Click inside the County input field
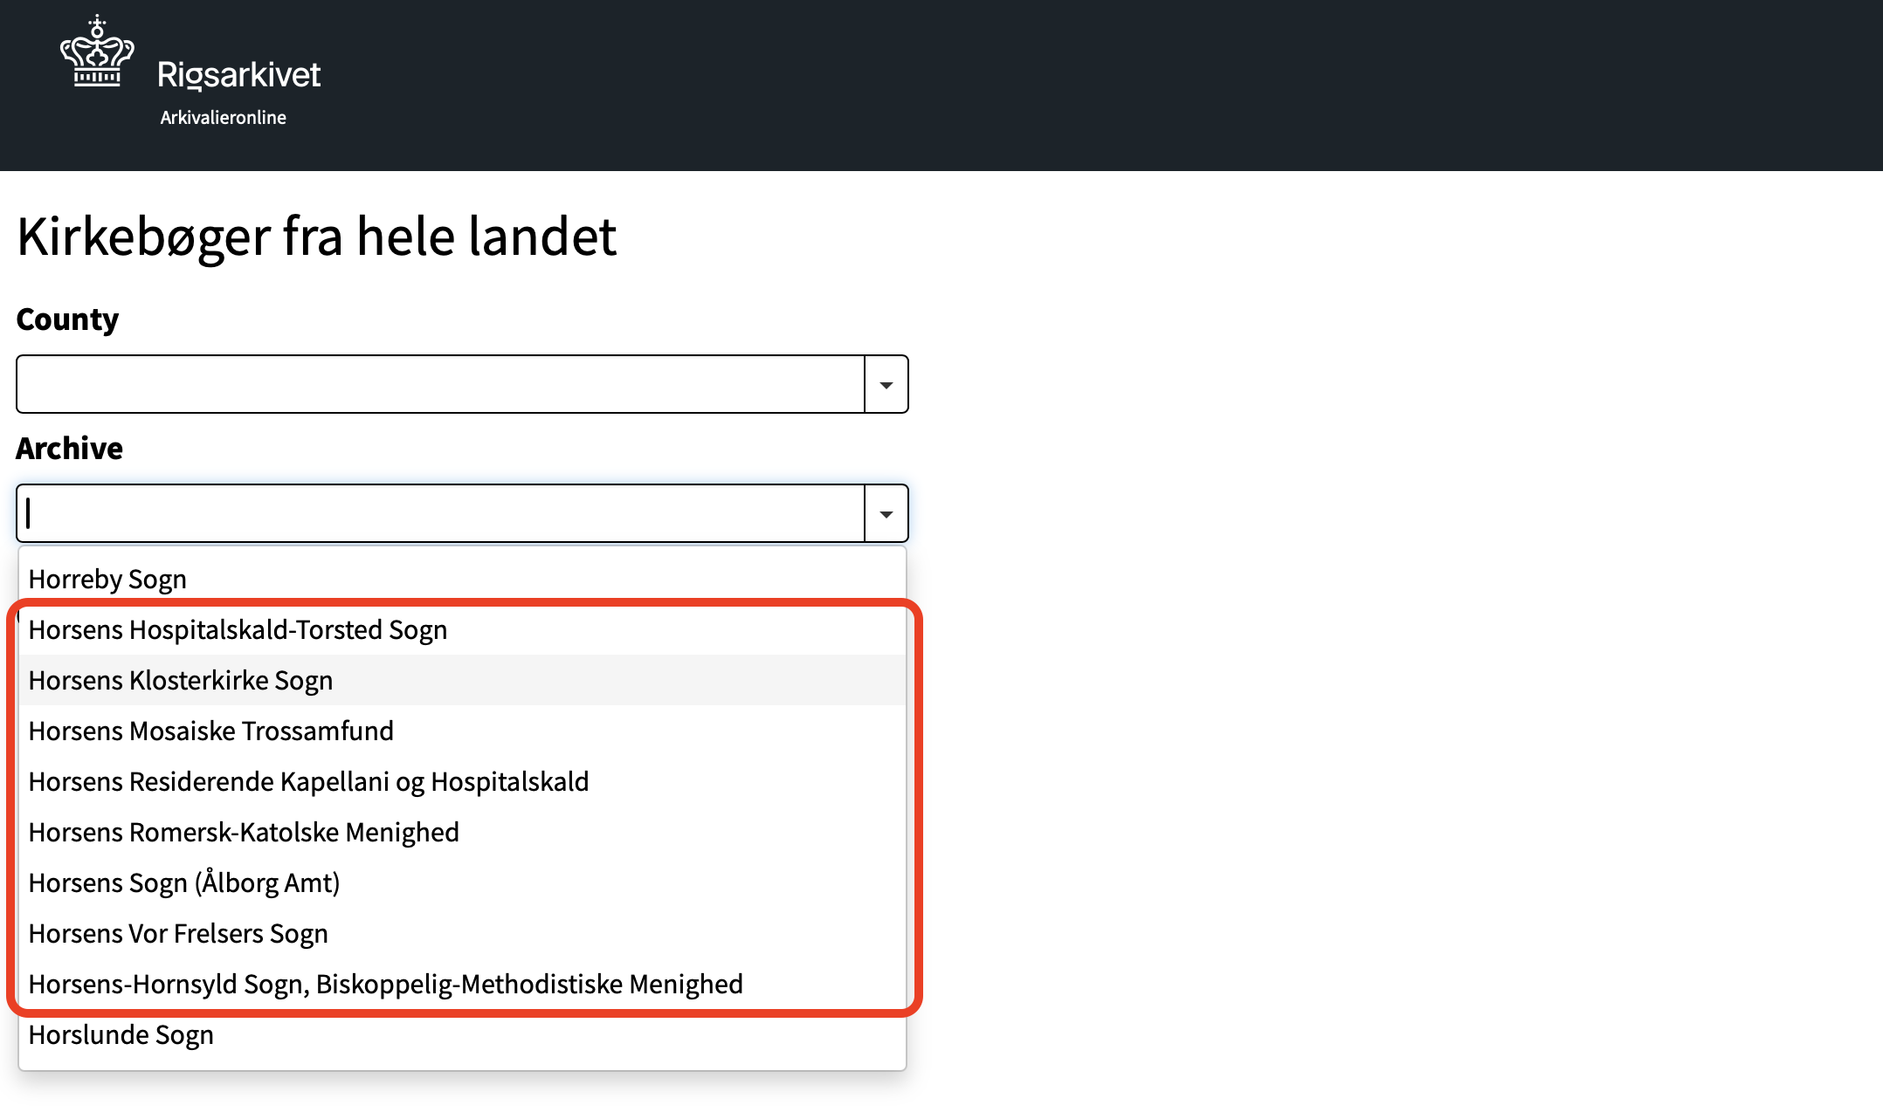Viewport: 1883px width, 1119px height. pyautogui.click(x=441, y=384)
